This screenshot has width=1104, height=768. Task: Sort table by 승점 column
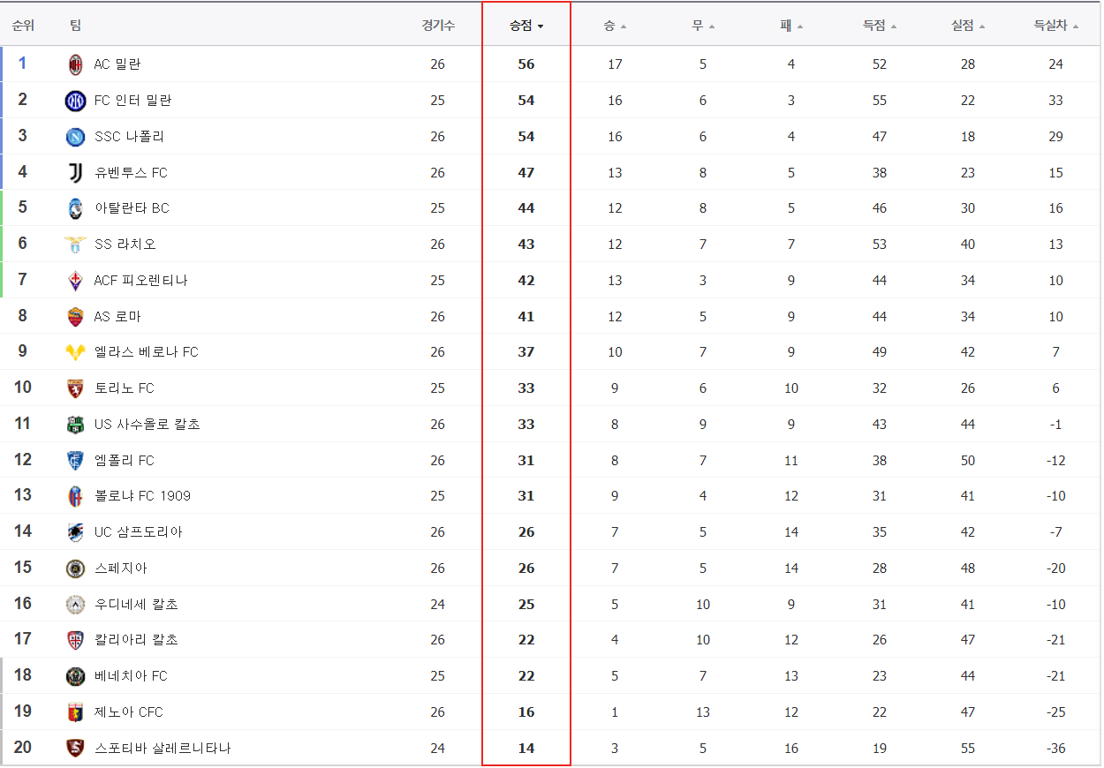(x=526, y=26)
